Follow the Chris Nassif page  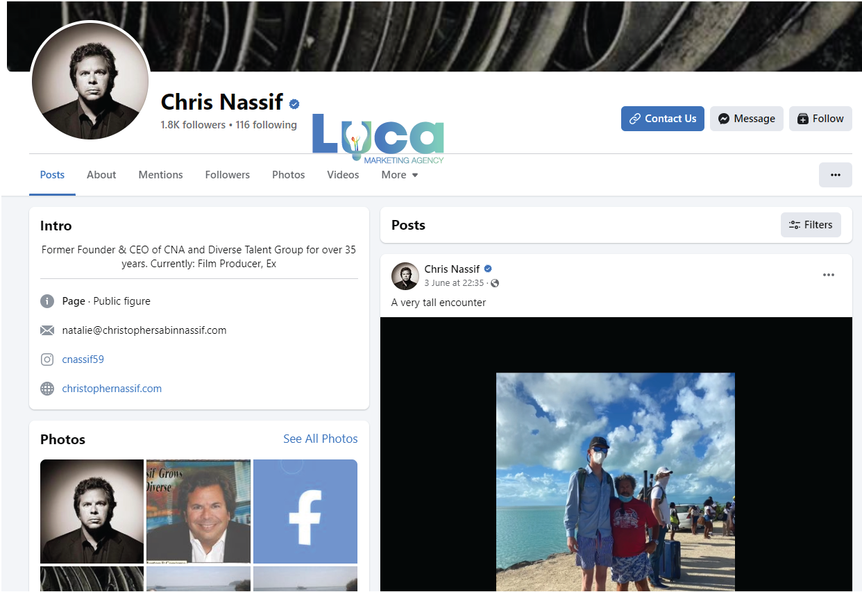[820, 119]
